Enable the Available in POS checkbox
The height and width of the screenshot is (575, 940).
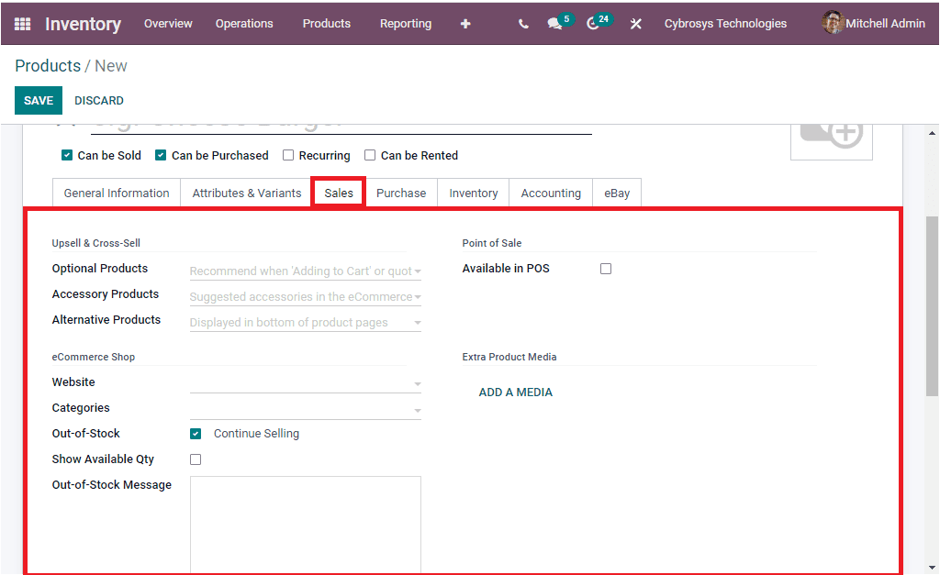coord(605,268)
